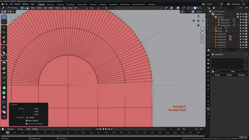Switch to face select mode

point(28,8)
